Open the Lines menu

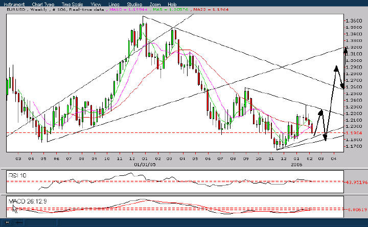click(114, 4)
